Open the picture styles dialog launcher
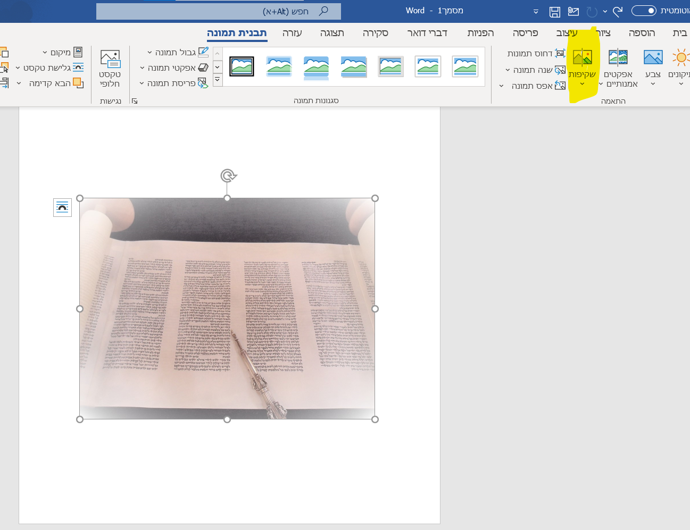Screen dimensions: 690x530 135,101
